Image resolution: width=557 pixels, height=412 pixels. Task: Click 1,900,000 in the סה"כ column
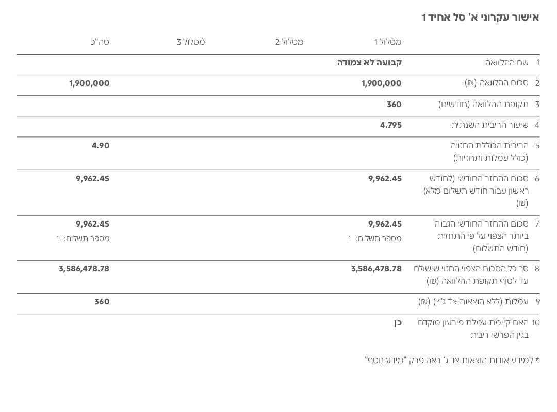89,83
